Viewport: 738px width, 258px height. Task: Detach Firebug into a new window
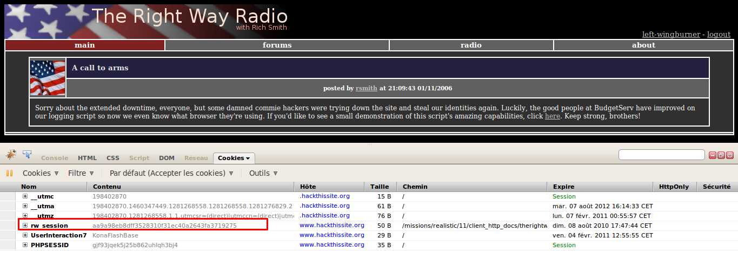721,155
